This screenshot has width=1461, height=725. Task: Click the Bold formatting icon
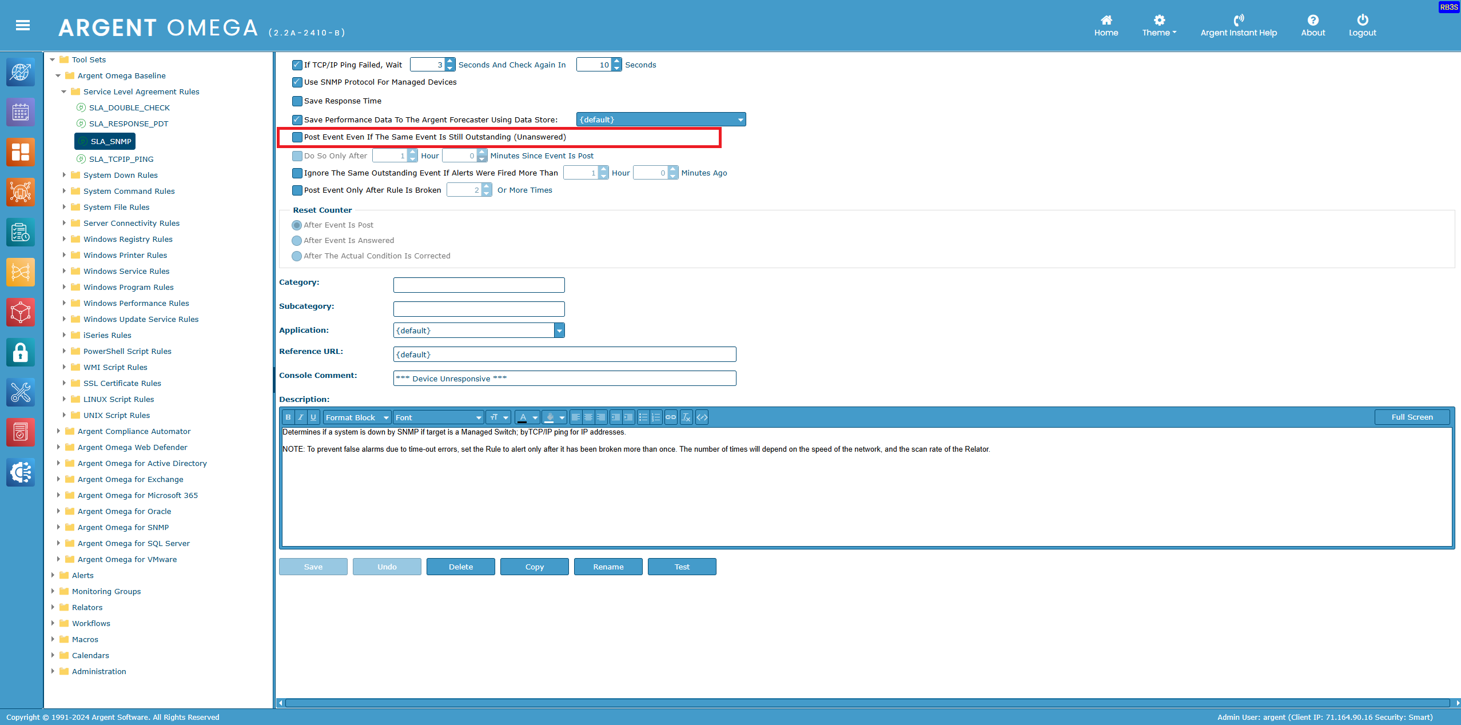tap(288, 417)
